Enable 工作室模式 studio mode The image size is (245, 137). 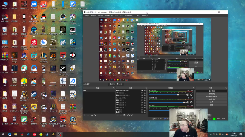(x=212, y=100)
